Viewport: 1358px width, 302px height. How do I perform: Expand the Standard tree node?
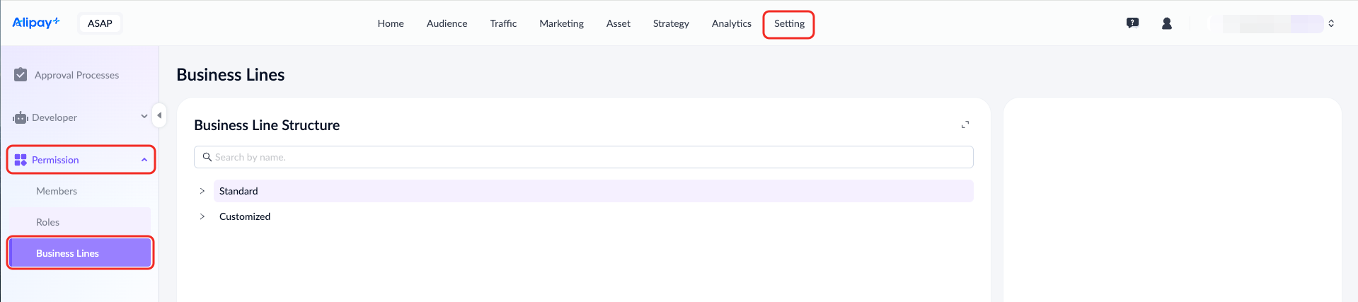coord(202,191)
